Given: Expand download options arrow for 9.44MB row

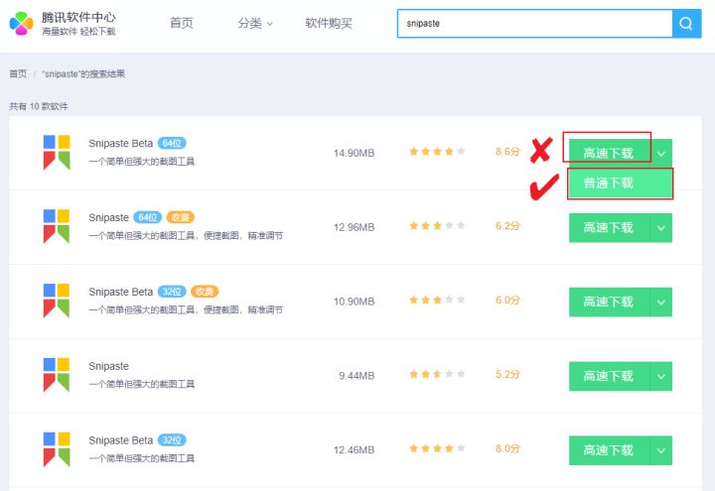Looking at the screenshot, I should pos(661,376).
